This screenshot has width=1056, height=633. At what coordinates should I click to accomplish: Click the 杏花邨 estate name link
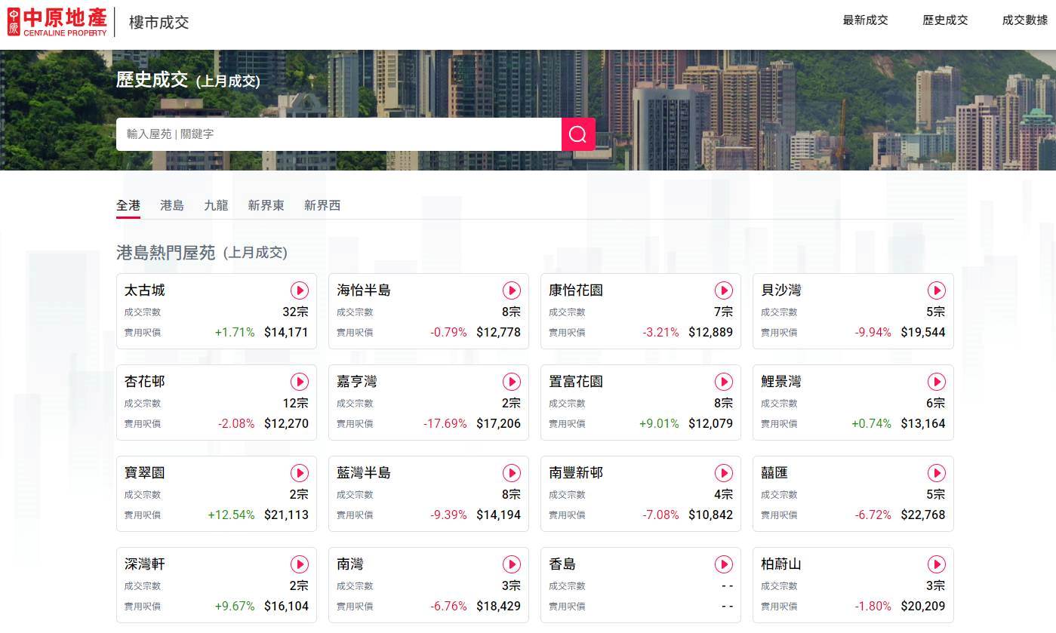tap(144, 382)
